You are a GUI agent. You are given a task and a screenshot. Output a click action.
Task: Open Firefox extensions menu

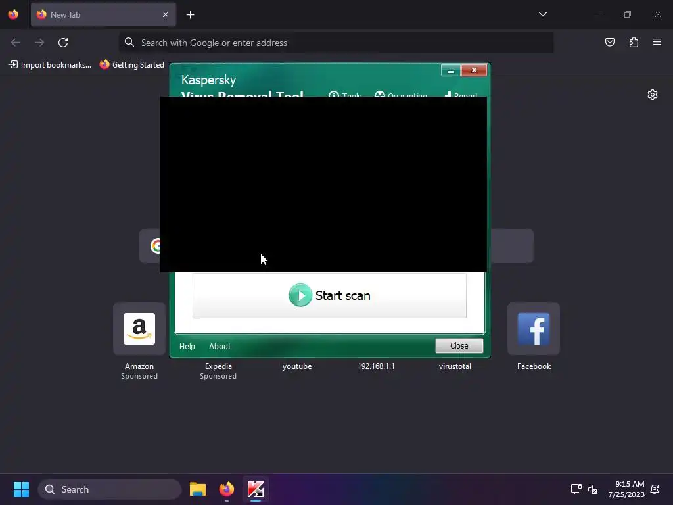[634, 42]
